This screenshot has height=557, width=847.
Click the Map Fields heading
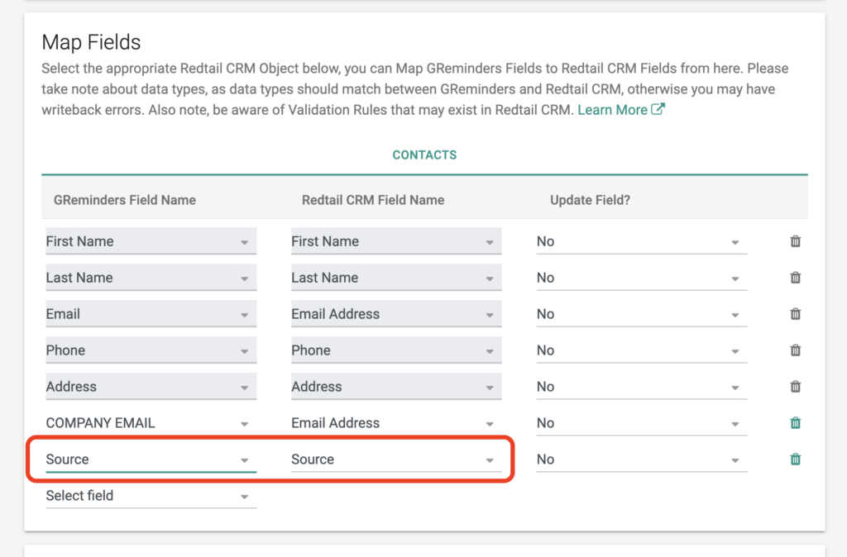click(x=91, y=42)
